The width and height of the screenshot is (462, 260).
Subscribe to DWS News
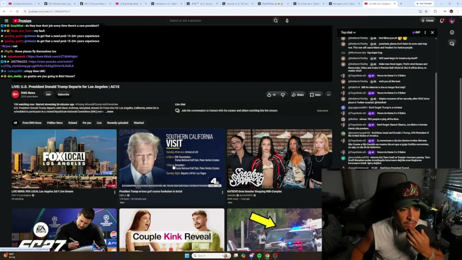(64, 95)
